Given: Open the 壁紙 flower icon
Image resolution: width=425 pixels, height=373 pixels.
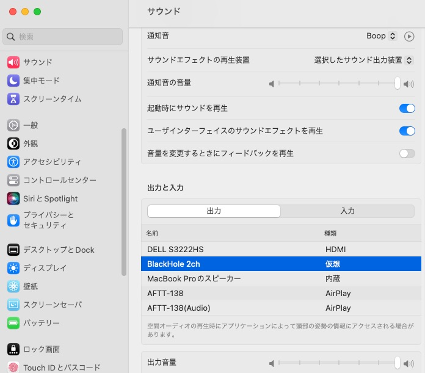Looking at the screenshot, I should tap(13, 286).
